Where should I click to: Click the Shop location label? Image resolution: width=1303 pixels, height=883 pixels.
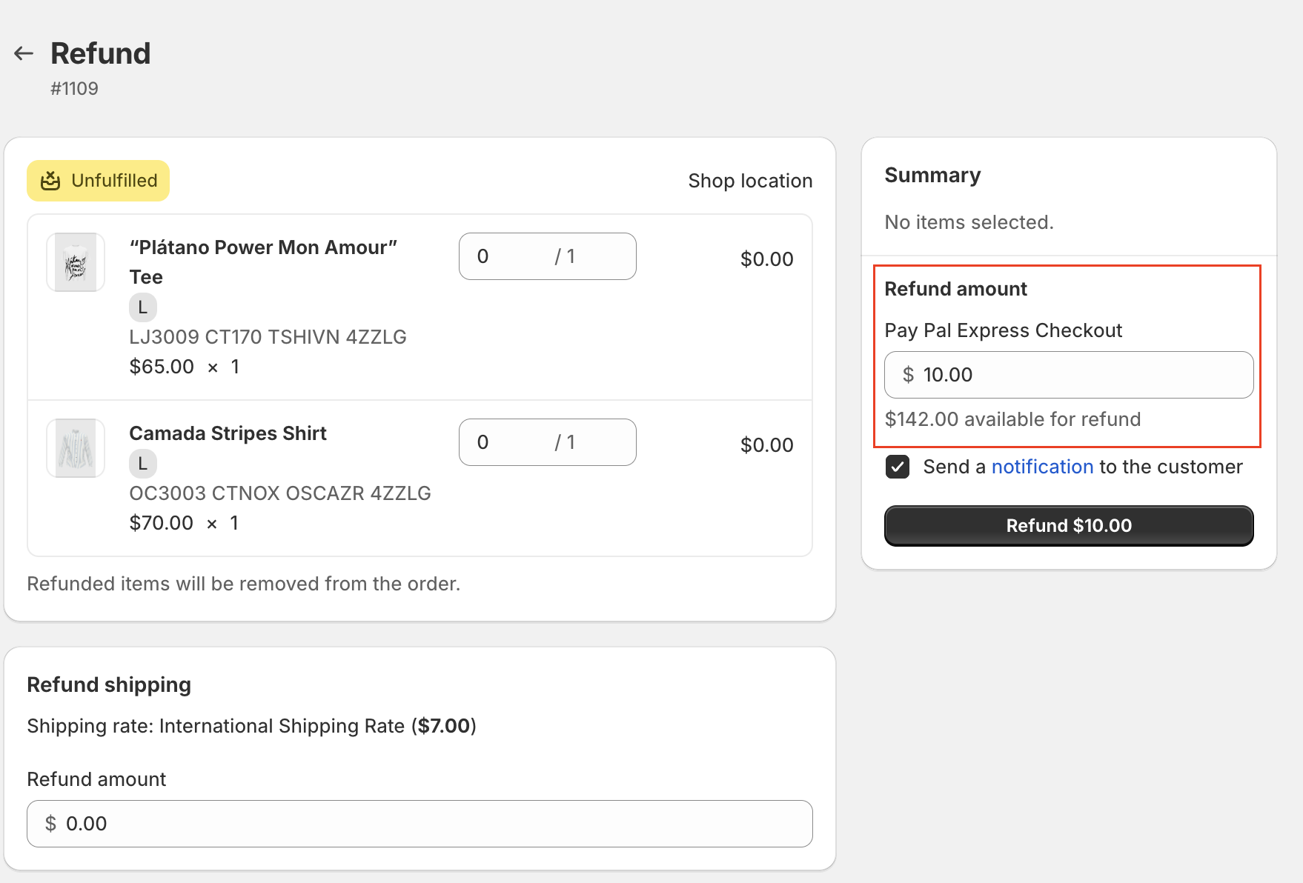click(x=750, y=181)
